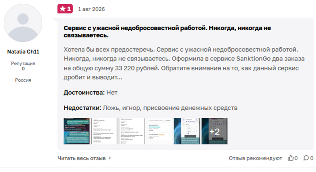
Task: Open the Natalia Ch11 profile name
Action: point(23,52)
